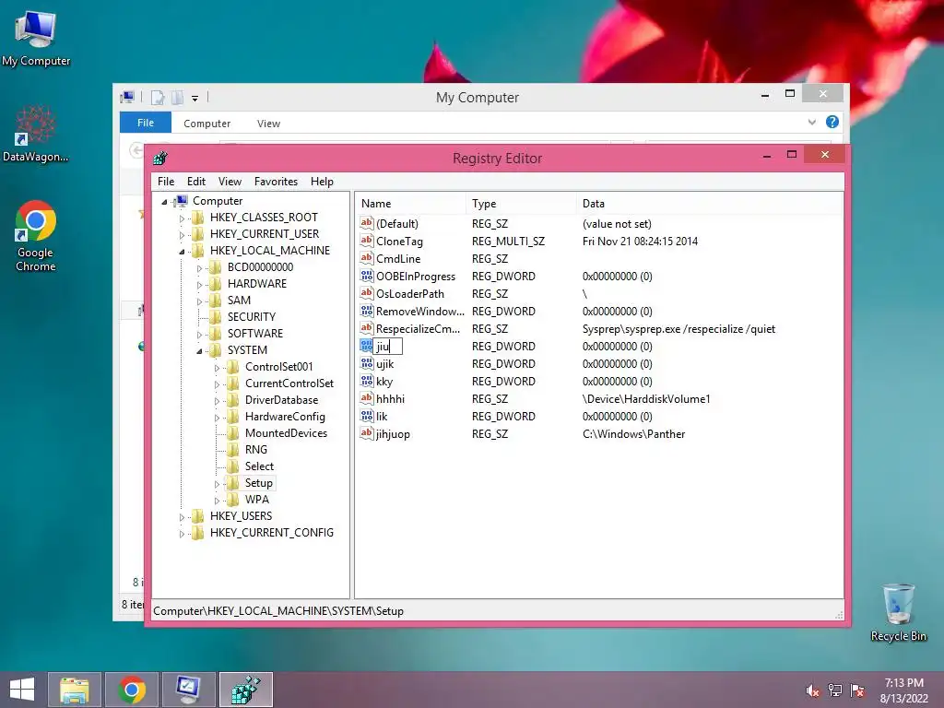Open the Help menu in Registry Editor
This screenshot has height=708, width=944.
click(x=322, y=182)
